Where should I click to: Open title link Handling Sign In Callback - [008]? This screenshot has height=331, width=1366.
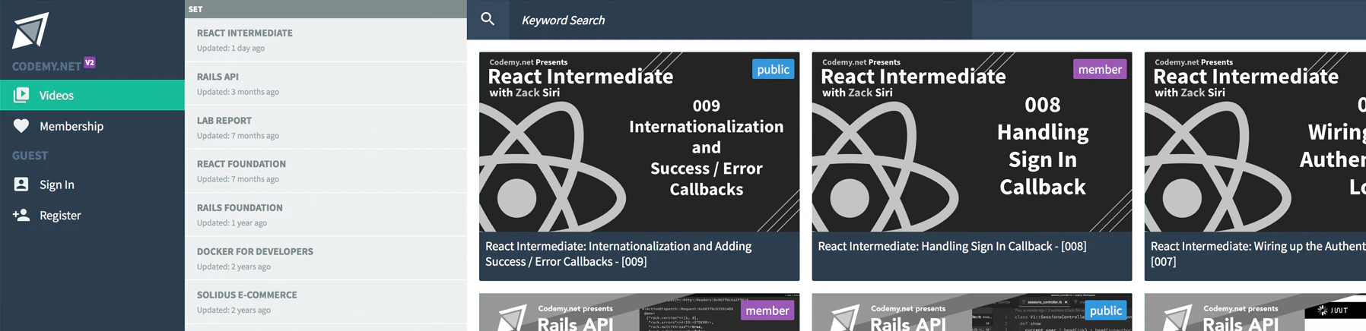951,246
